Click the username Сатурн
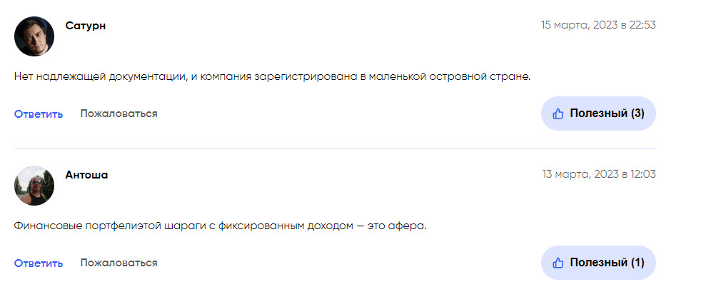 86,26
